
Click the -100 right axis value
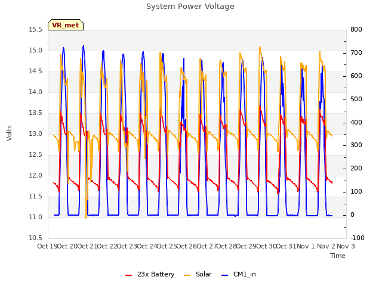(x=358, y=238)
